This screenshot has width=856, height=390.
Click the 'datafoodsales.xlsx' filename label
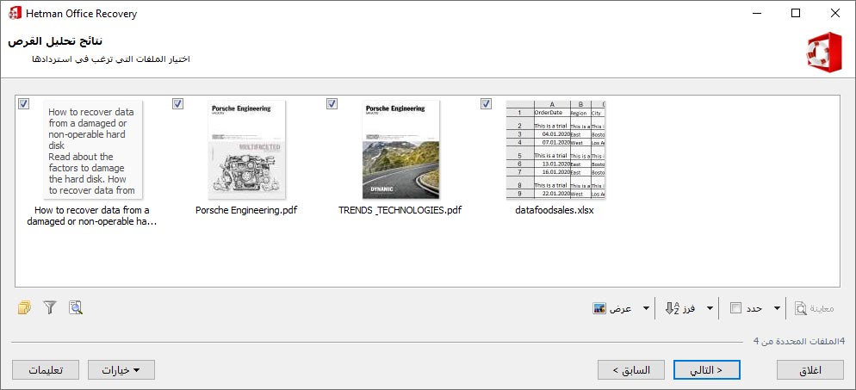(554, 210)
